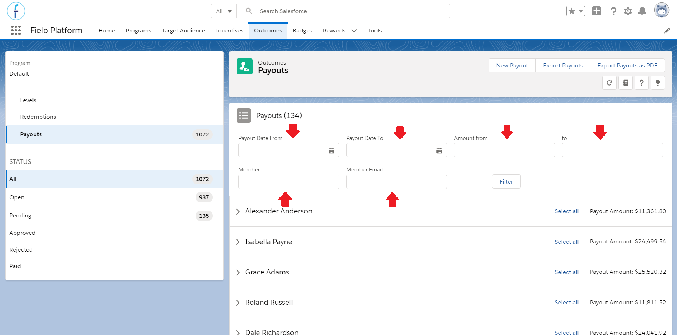This screenshot has height=335, width=677.
Task: Click the lightbulb tips icon
Action: (658, 83)
